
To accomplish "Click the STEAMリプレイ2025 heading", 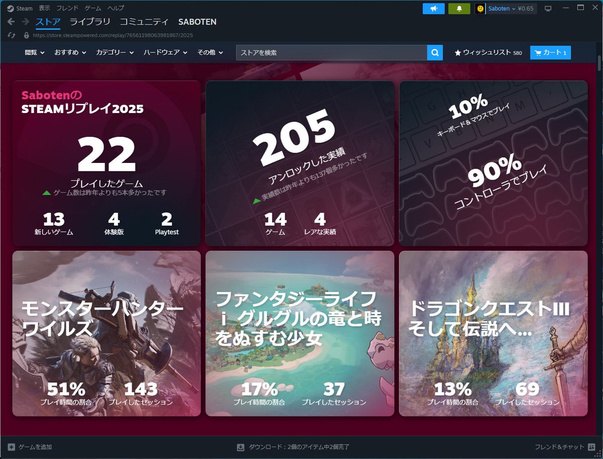I will (82, 109).
